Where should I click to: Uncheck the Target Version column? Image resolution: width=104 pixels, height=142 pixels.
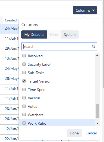tap(24, 81)
